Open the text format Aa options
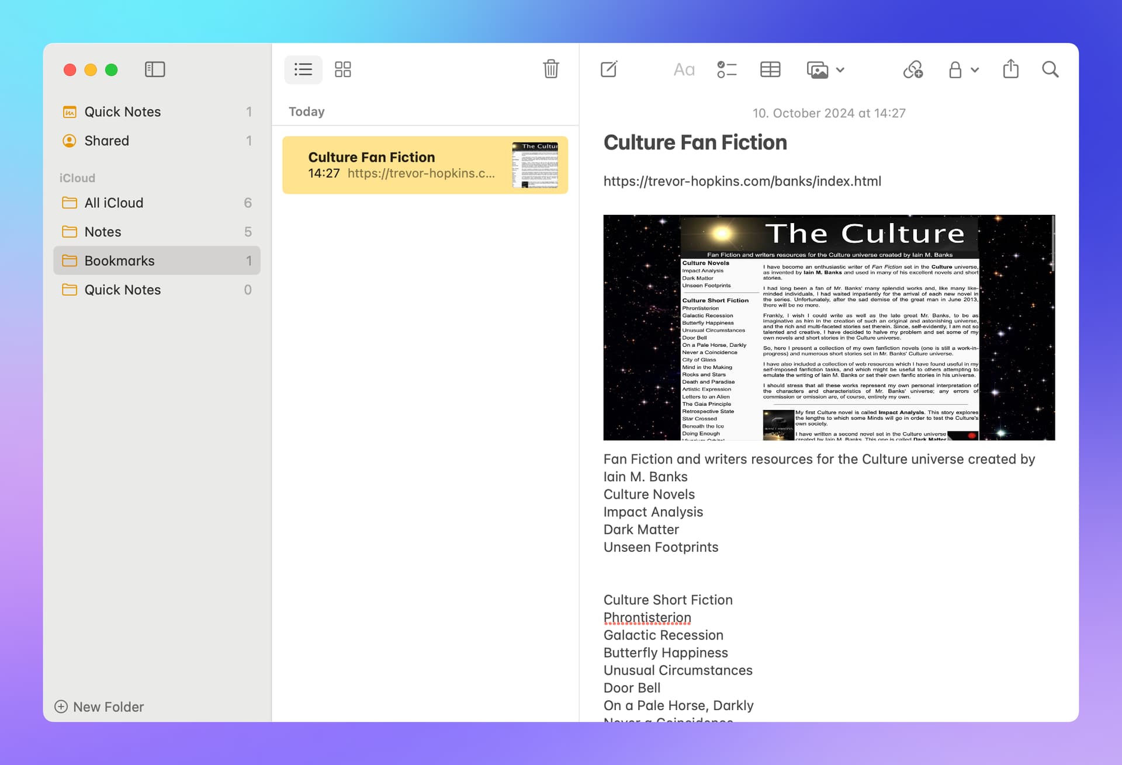 (x=684, y=69)
